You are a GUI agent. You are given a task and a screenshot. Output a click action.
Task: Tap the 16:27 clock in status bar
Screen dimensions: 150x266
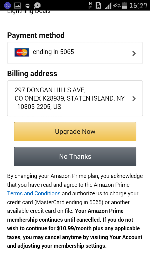138,6
